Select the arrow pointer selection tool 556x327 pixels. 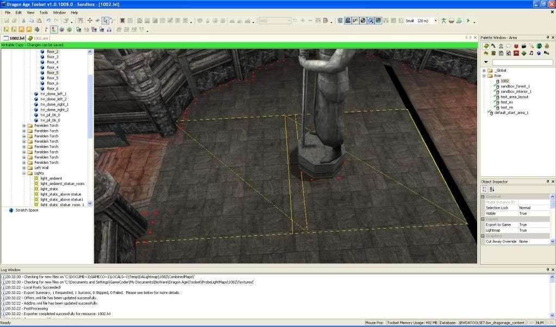[105, 21]
